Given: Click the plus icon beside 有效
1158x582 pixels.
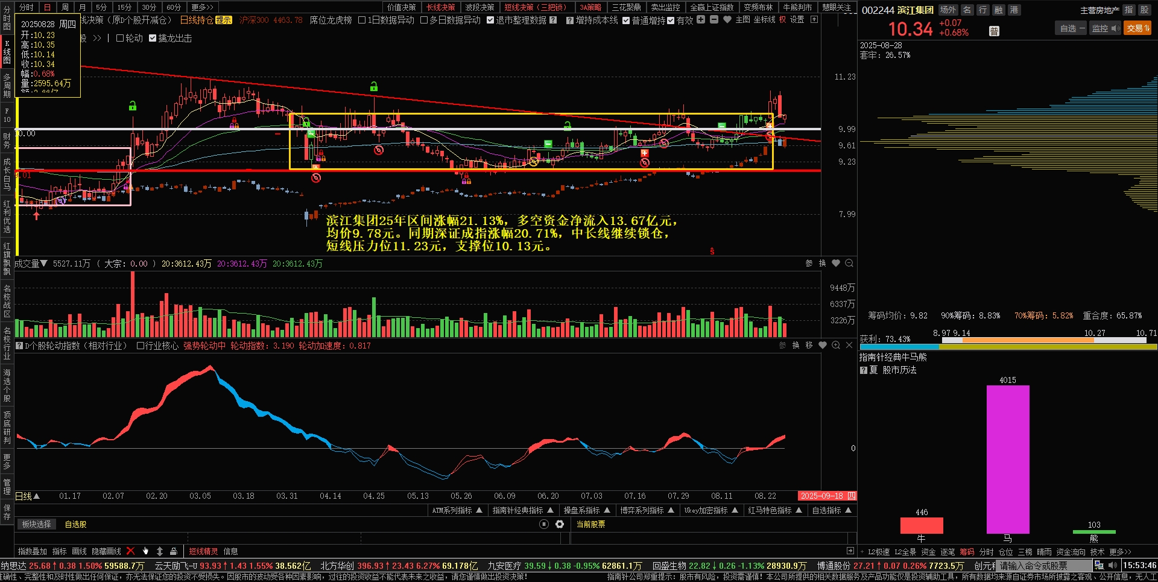Looking at the screenshot, I should [x=701, y=19].
